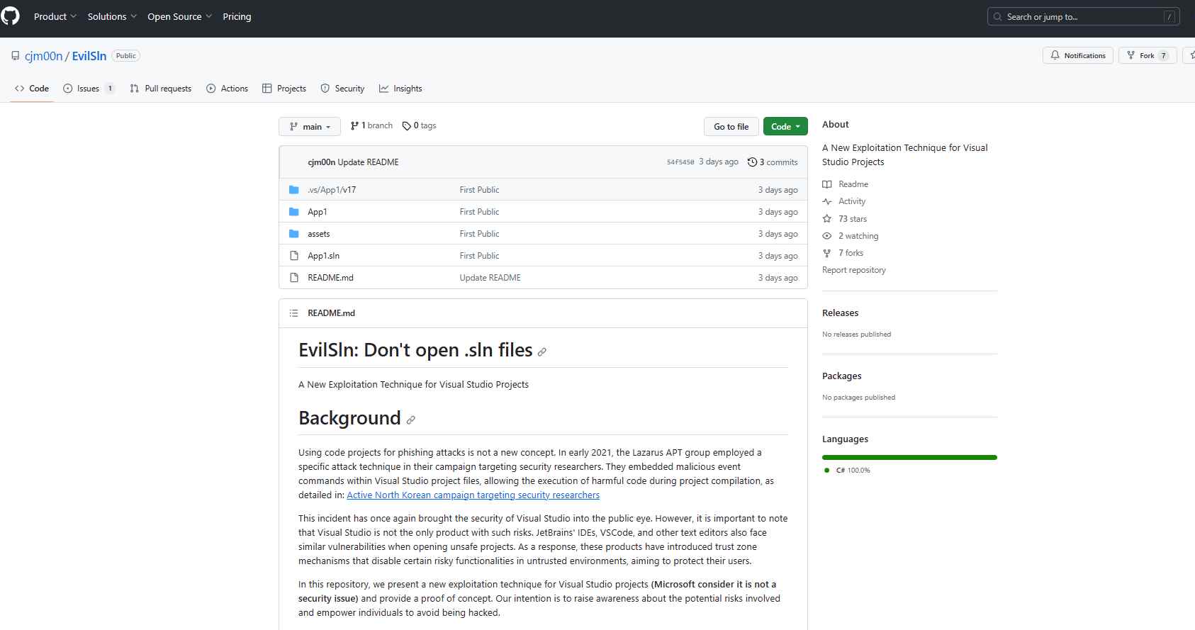The width and height of the screenshot is (1195, 630).
Task: Click the tag icon next to 0 tags
Action: (407, 126)
